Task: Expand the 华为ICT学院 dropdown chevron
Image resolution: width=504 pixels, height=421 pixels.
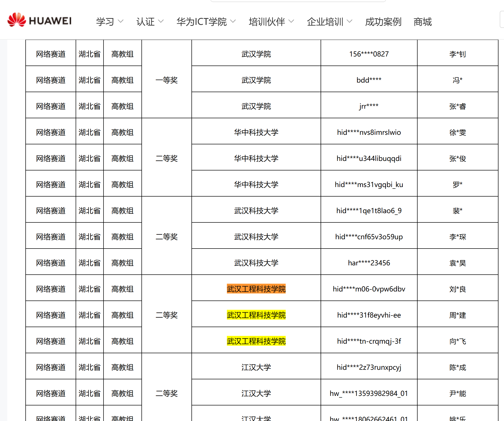Action: tap(233, 21)
